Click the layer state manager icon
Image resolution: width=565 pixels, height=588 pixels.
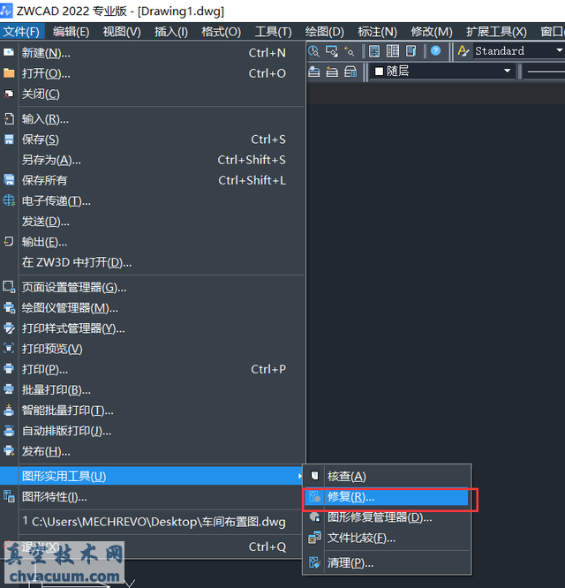350,72
